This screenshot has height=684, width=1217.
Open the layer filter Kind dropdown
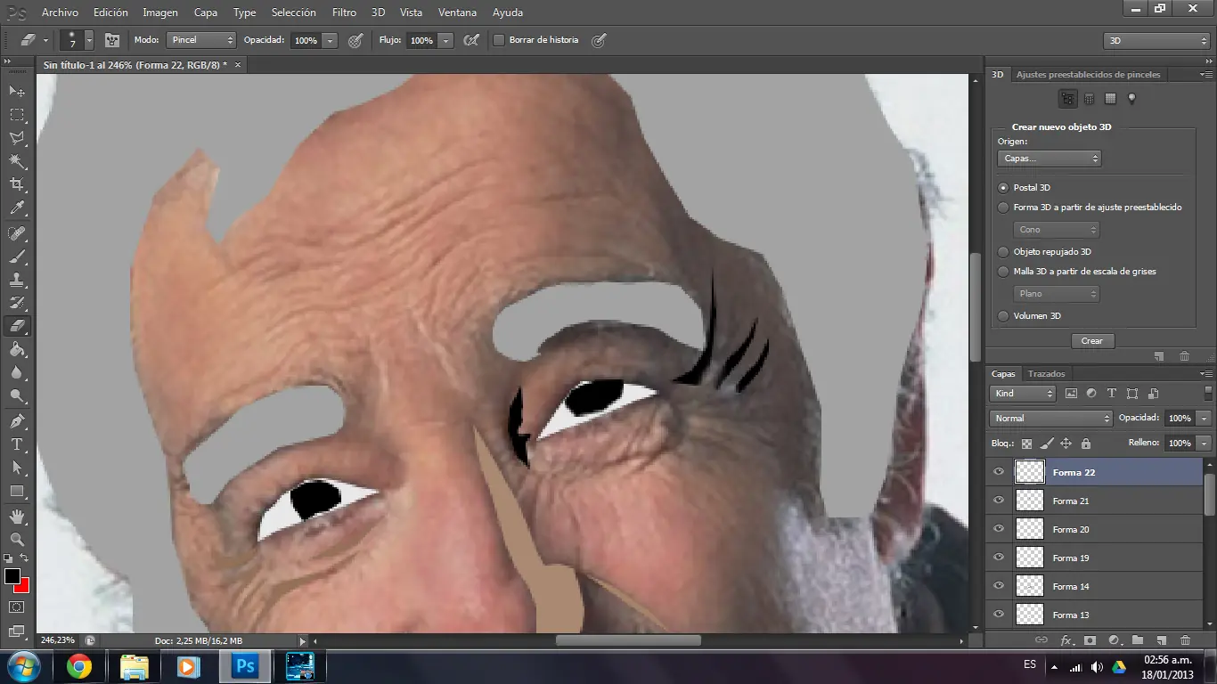[x=1023, y=394]
